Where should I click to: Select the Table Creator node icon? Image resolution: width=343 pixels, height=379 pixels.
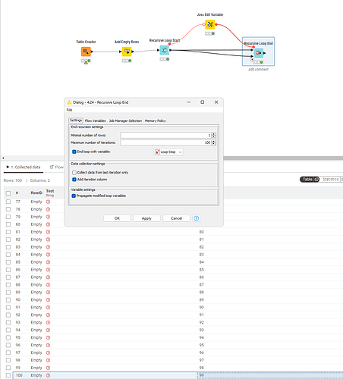click(86, 52)
